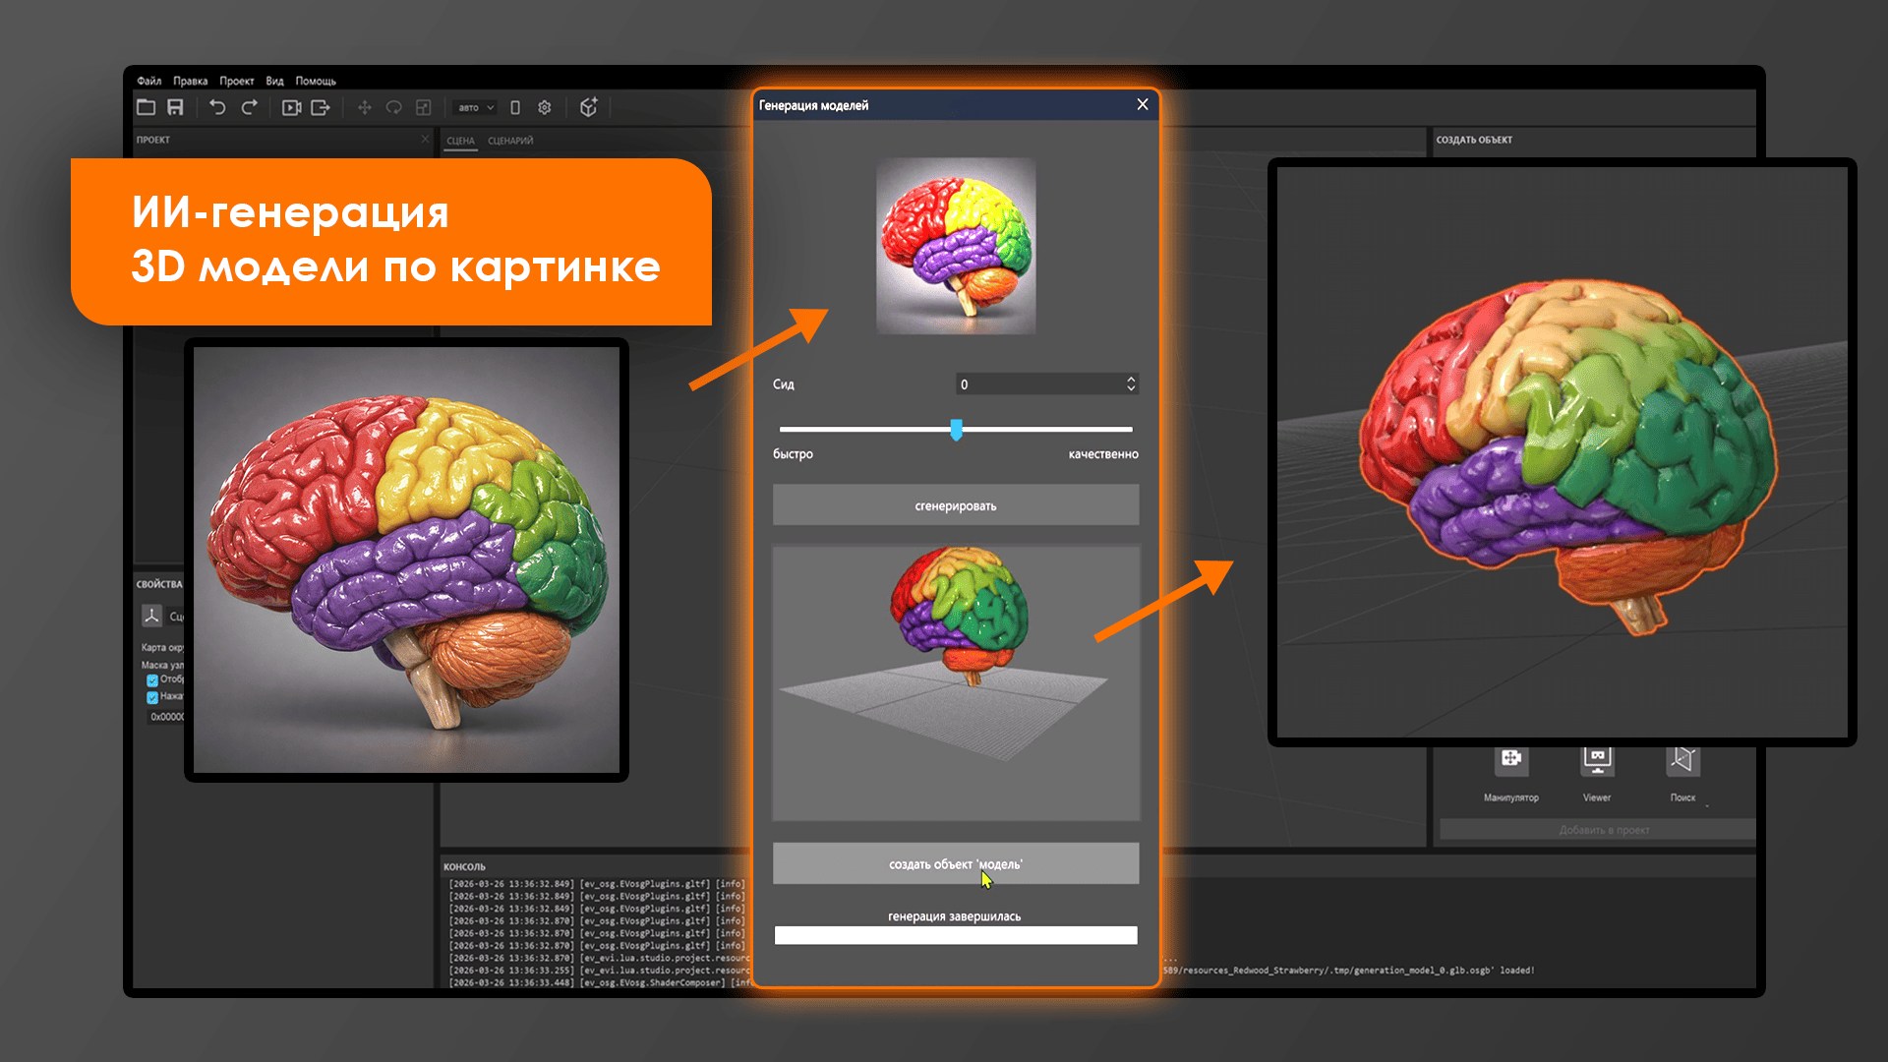Click the AI model generation cube icon
The image size is (1888, 1062).
[589, 107]
